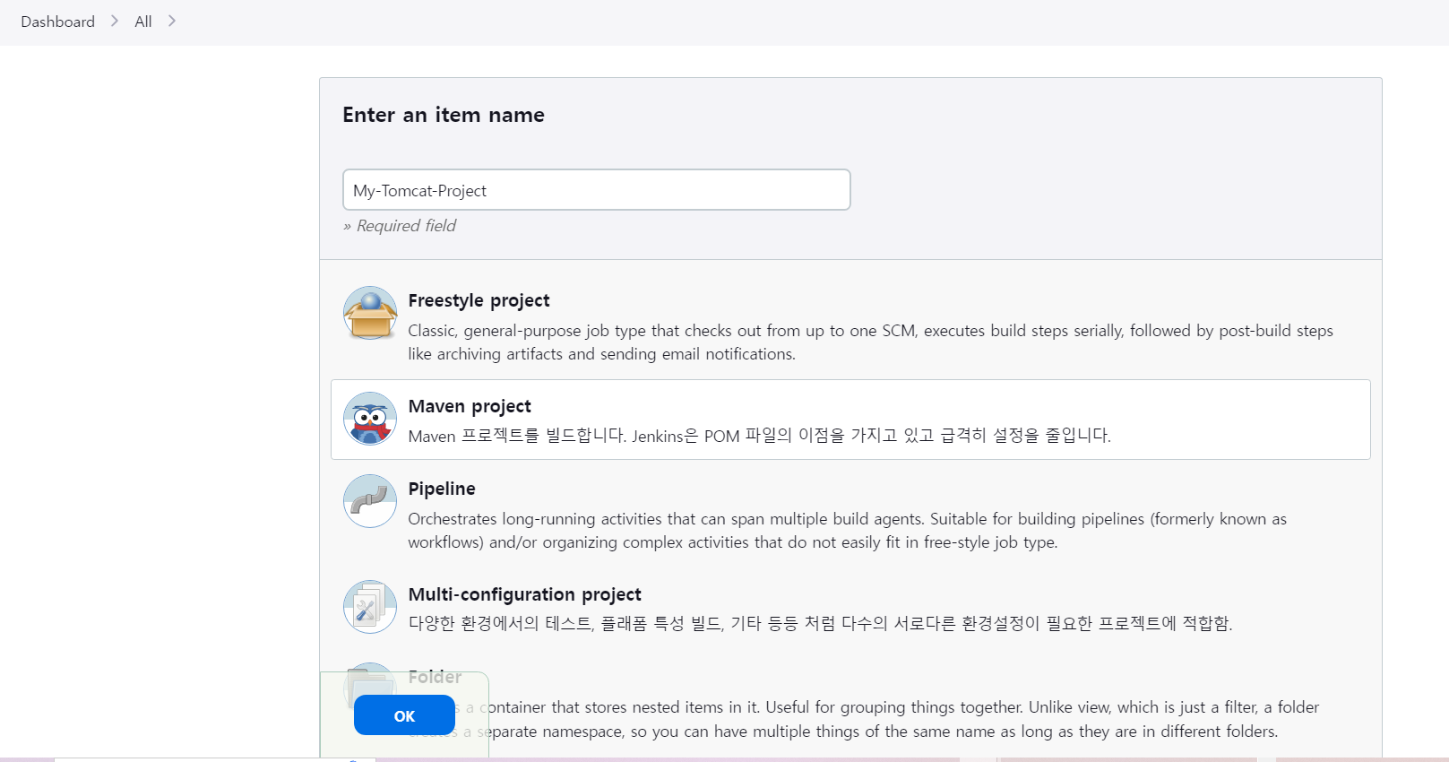
Task: Choose the Folder item title
Action: pyautogui.click(x=436, y=677)
